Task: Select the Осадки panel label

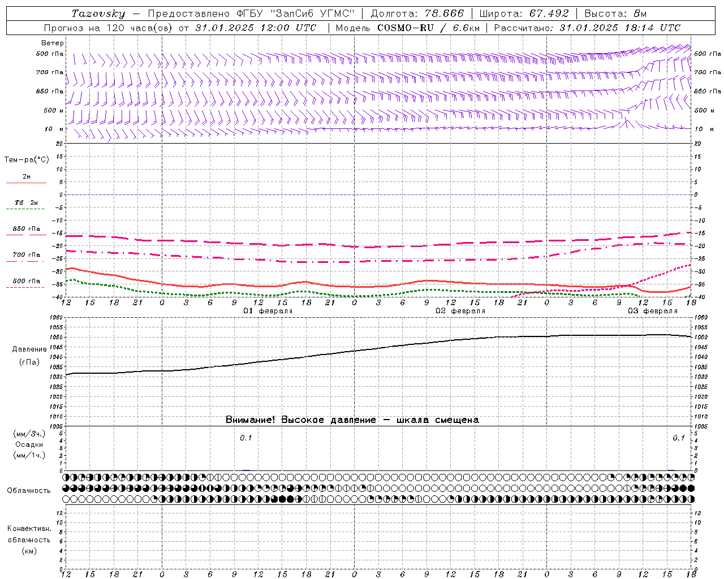Action: coord(29,444)
